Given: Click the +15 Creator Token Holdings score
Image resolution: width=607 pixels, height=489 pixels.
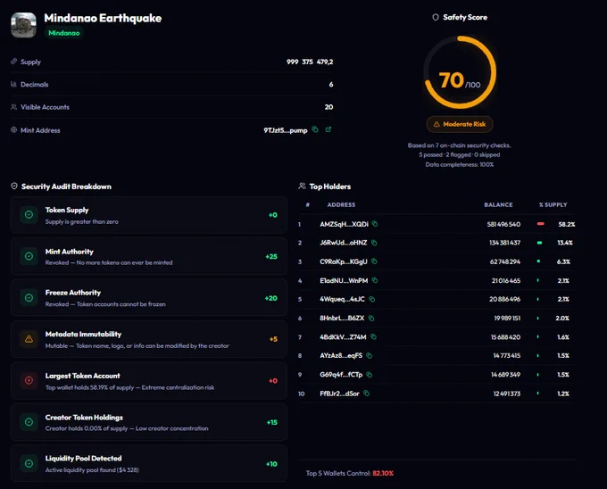Looking at the screenshot, I should [x=271, y=422].
